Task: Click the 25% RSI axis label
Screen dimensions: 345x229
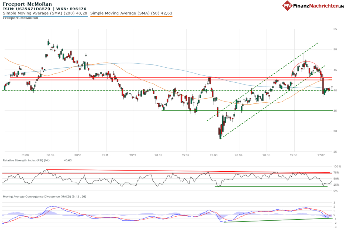Action: (336, 185)
